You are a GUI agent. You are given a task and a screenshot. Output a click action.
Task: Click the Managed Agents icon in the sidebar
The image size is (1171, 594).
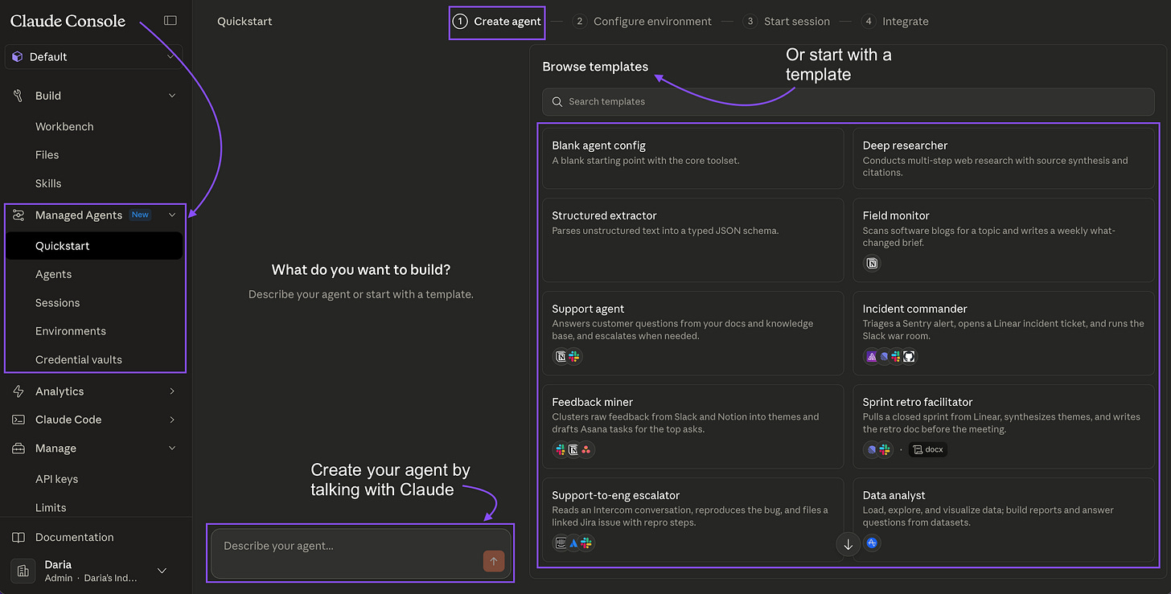tap(18, 215)
